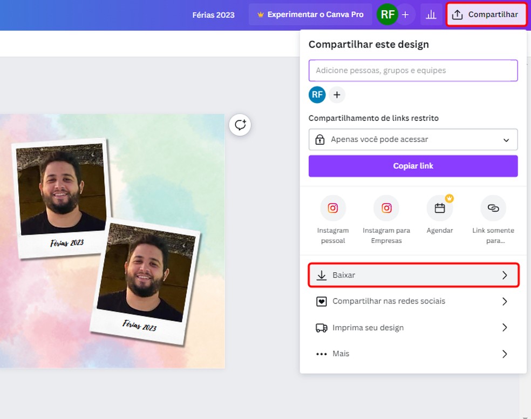The image size is (531, 419).
Task: Click the rotate arrow near the design canvas
Action: pyautogui.click(x=240, y=125)
